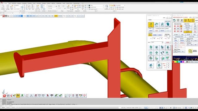
Task: Open Data Manager in ribbon
Action: point(8,7)
